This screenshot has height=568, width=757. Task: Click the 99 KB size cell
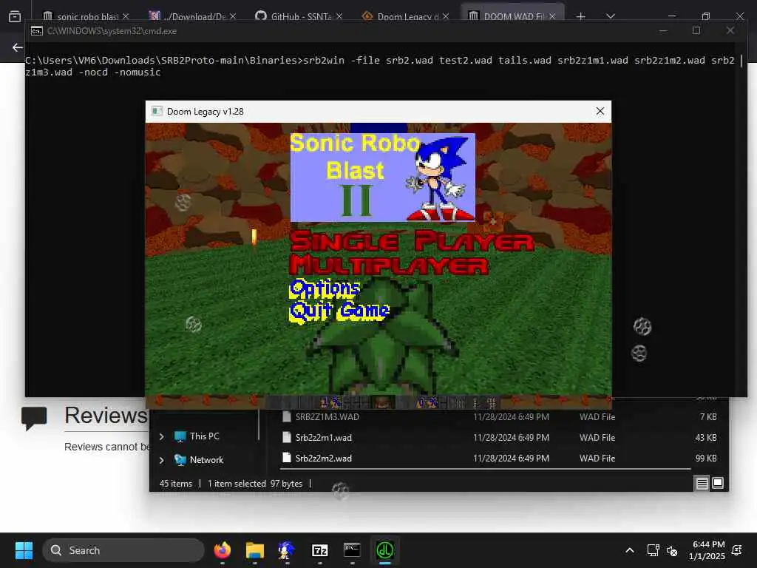705,458
